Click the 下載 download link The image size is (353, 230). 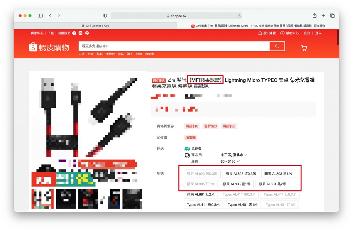click(51, 33)
